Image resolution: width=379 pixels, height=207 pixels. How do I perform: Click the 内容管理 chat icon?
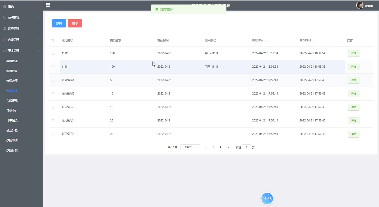[x=5, y=40]
